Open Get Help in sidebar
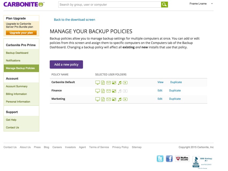This screenshot has height=171, width=228. click(11, 120)
